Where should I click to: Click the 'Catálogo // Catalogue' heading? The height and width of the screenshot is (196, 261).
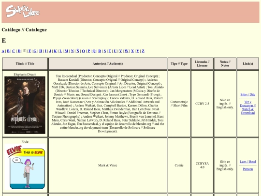tap(24, 30)
